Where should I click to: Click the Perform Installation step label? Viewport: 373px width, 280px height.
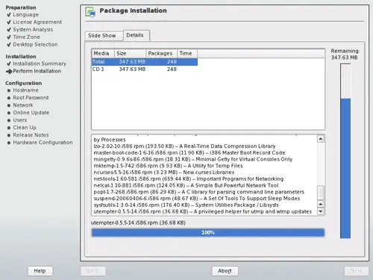[37, 71]
